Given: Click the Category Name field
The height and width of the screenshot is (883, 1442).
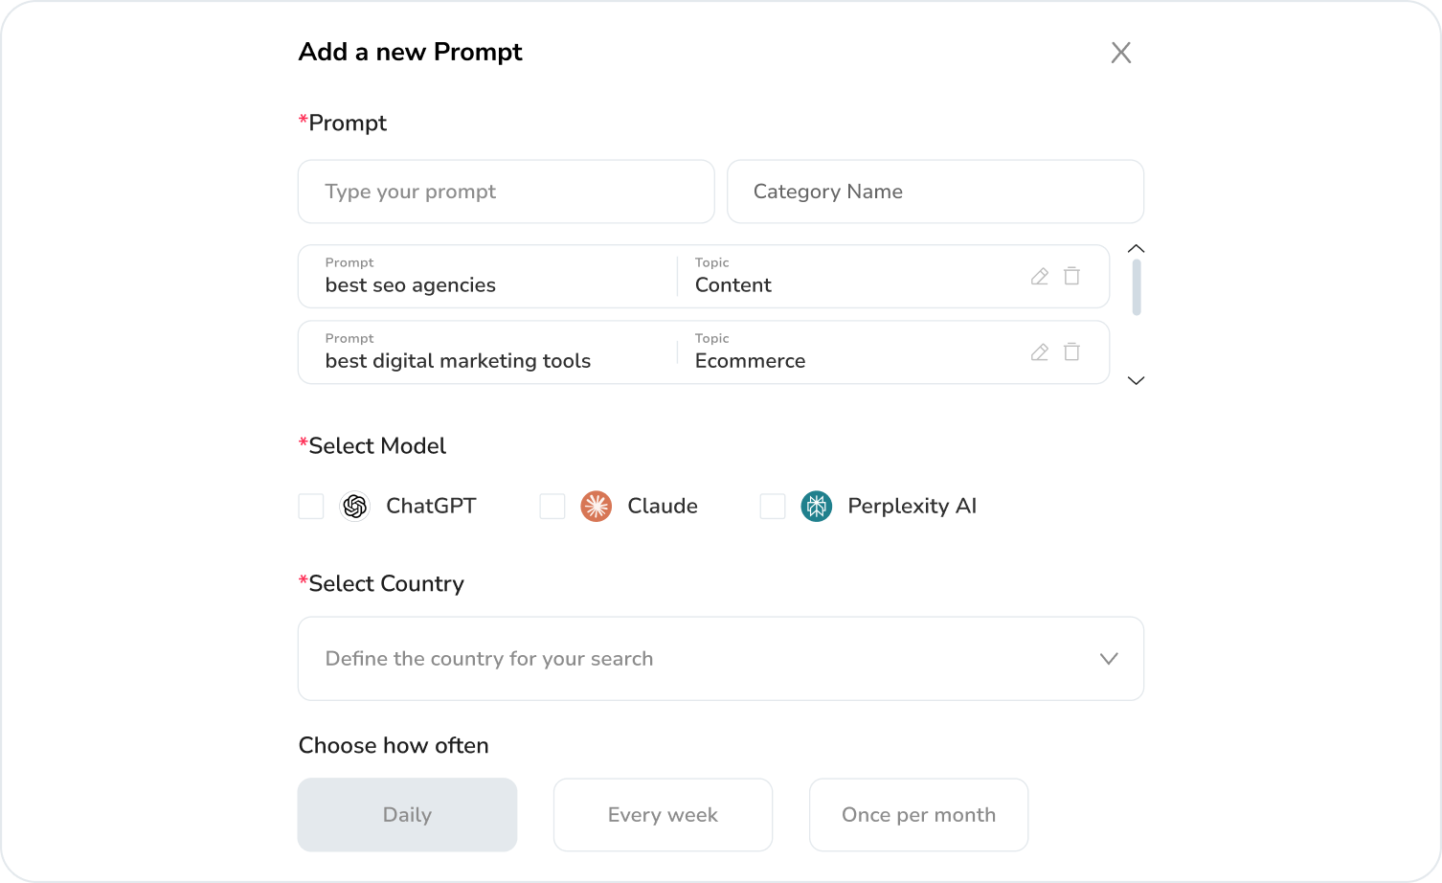Looking at the screenshot, I should point(935,192).
